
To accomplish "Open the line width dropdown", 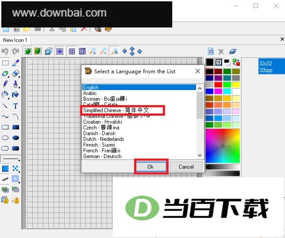I will [x=11, y=159].
